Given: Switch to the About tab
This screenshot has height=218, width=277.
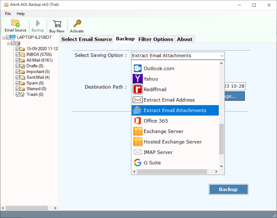Looking at the screenshot, I should 185,39.
